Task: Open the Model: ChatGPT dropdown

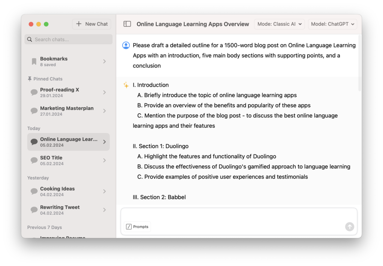Action: (x=333, y=24)
